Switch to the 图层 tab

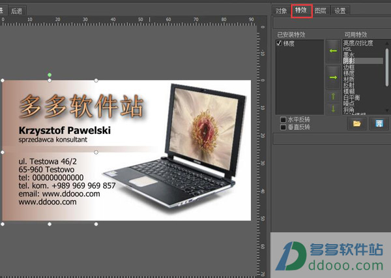[321, 10]
